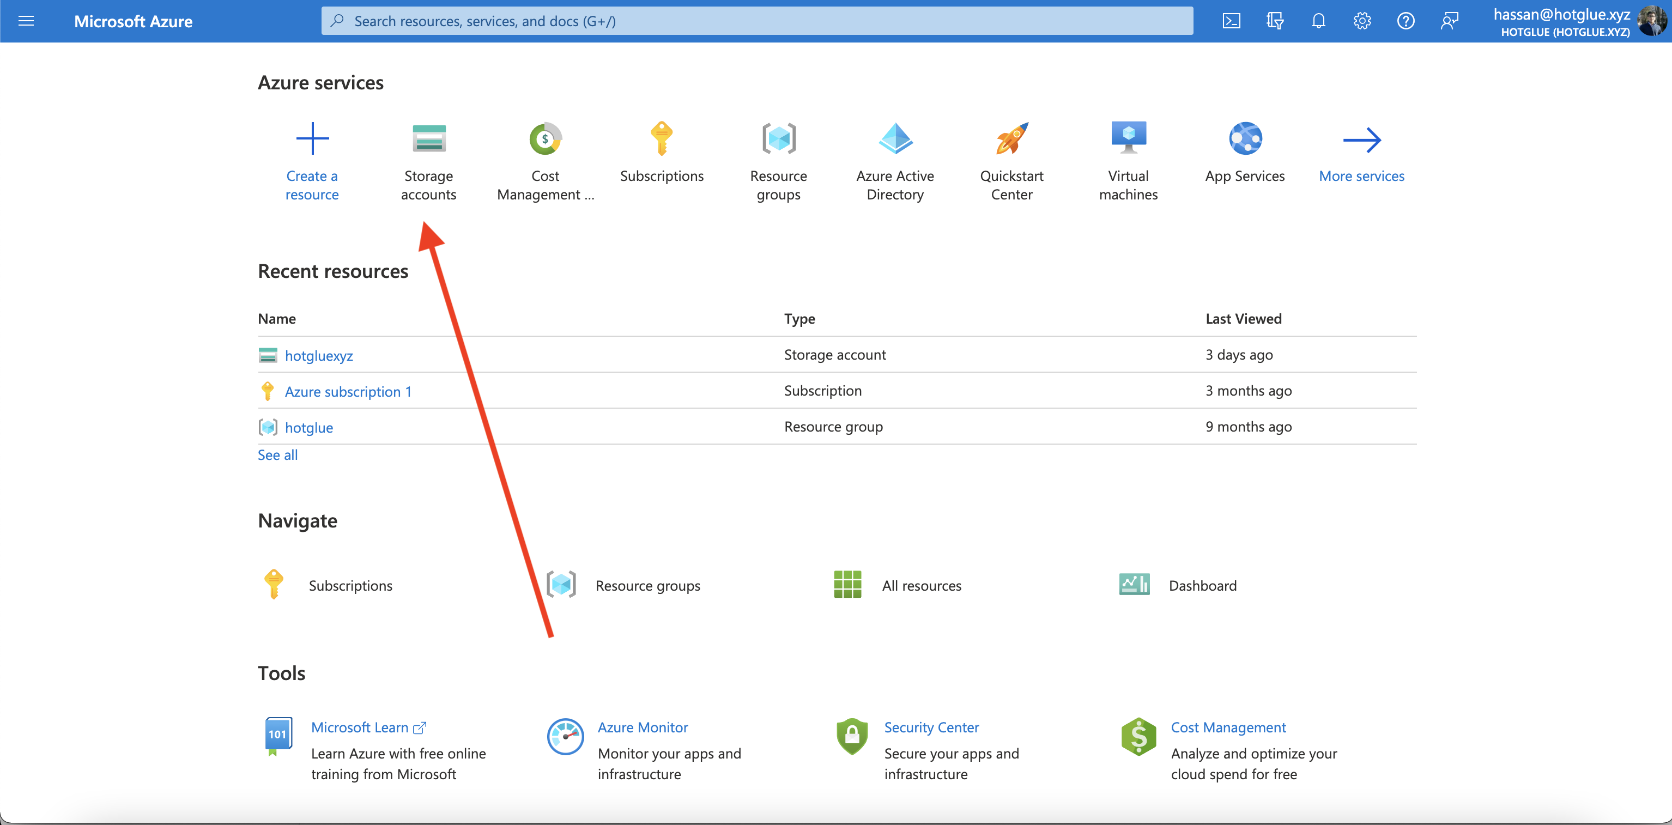Click the search resources input field
This screenshot has width=1672, height=825.
(x=756, y=21)
